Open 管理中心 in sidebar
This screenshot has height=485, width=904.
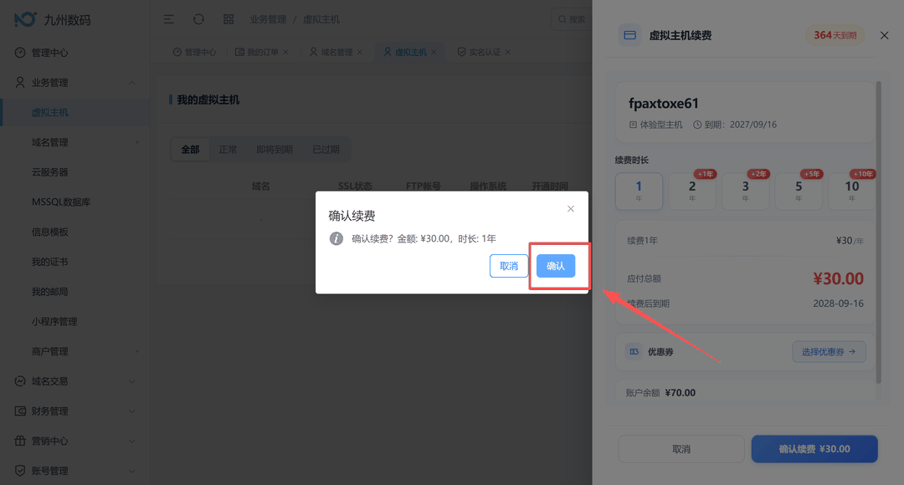pos(74,53)
